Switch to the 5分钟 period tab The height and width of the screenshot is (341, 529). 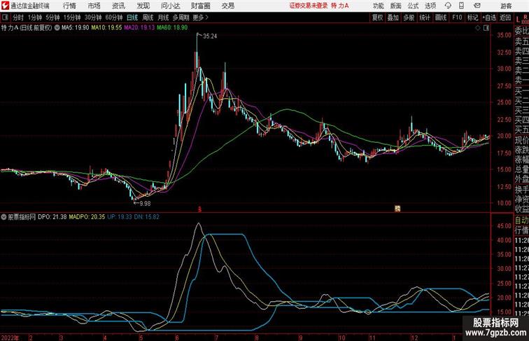(x=52, y=18)
